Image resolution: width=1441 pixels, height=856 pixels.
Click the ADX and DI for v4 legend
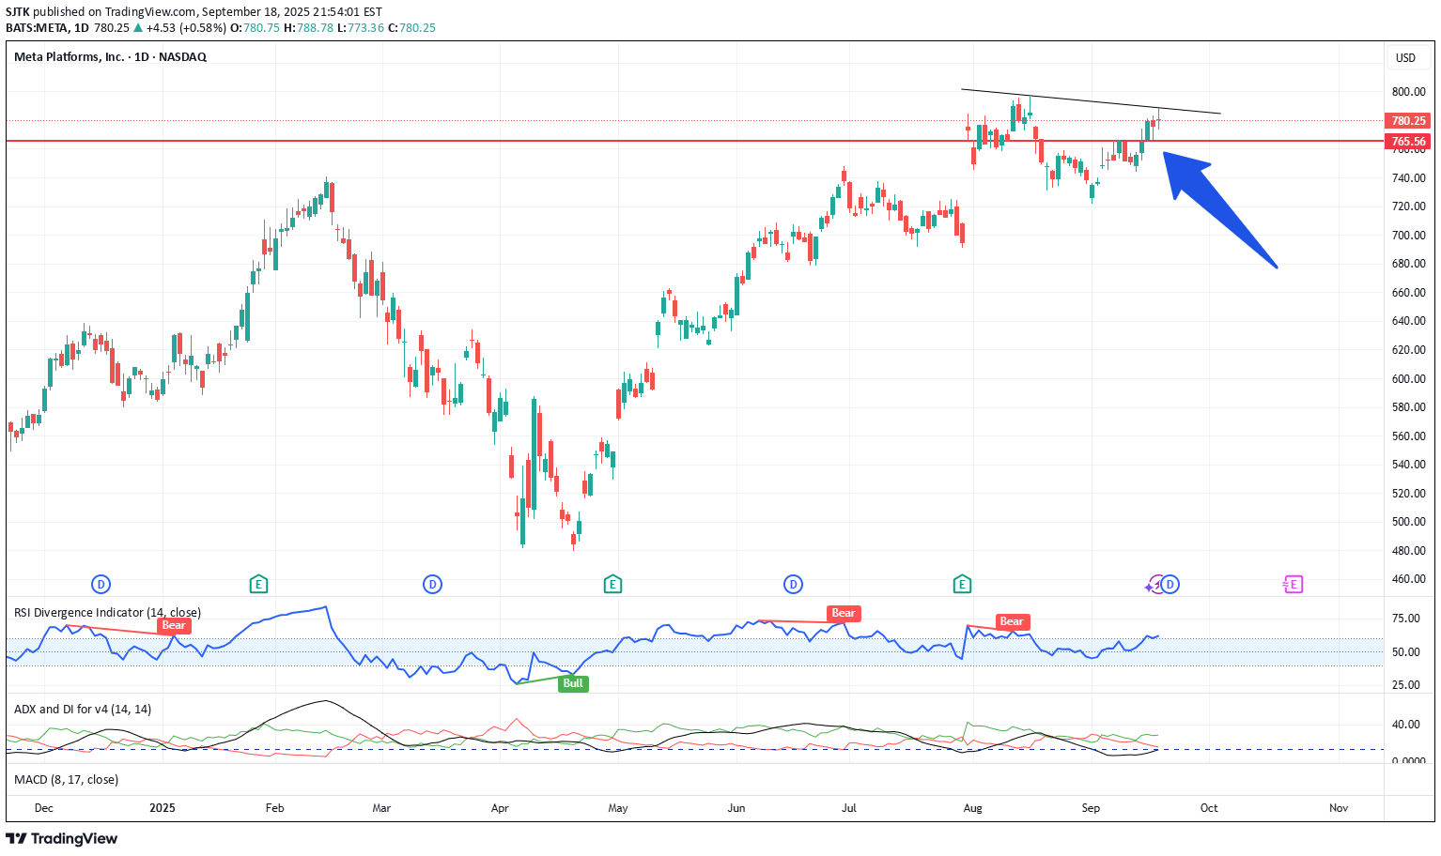tap(83, 710)
